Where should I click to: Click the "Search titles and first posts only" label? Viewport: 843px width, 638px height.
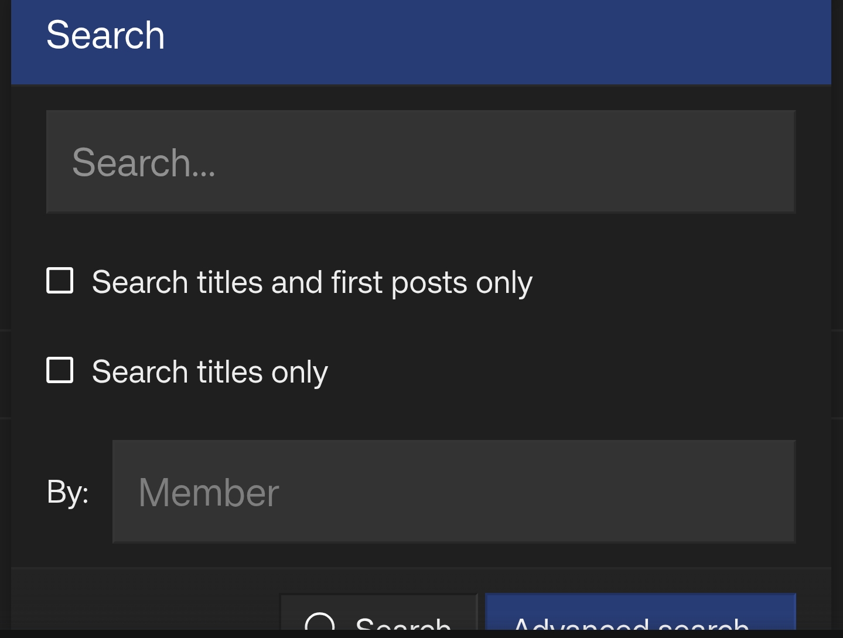311,281
